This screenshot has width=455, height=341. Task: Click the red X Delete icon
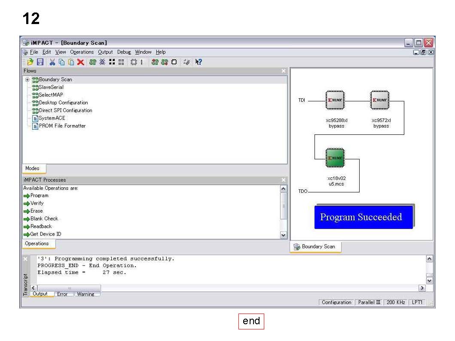pyautogui.click(x=81, y=62)
